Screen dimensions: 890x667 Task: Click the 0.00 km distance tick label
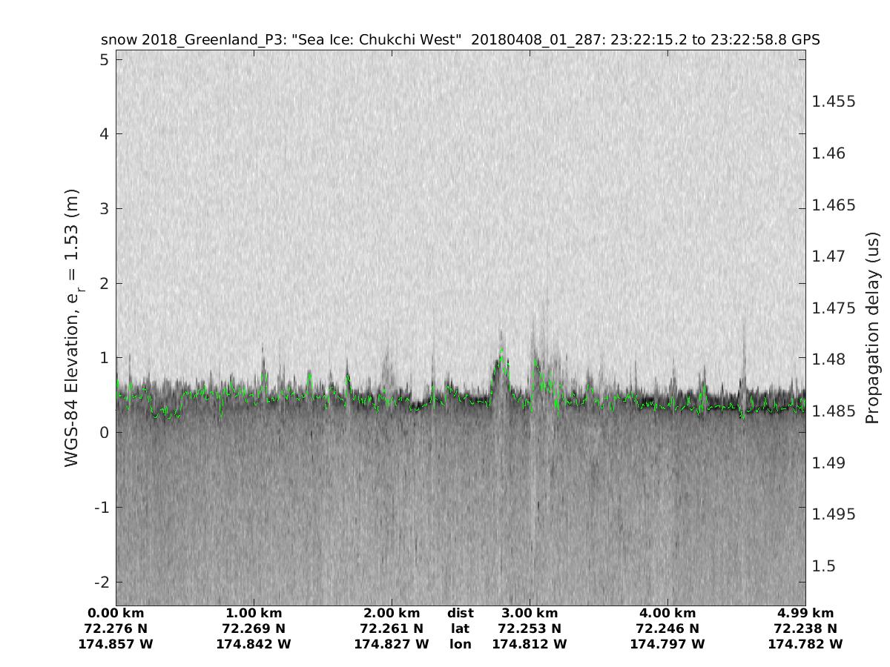116,613
